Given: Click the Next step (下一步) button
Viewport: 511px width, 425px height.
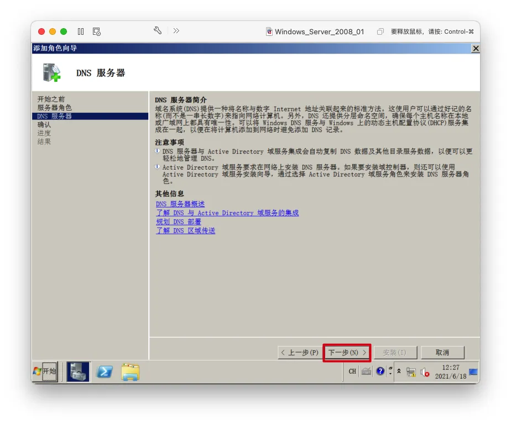Looking at the screenshot, I should (x=347, y=353).
